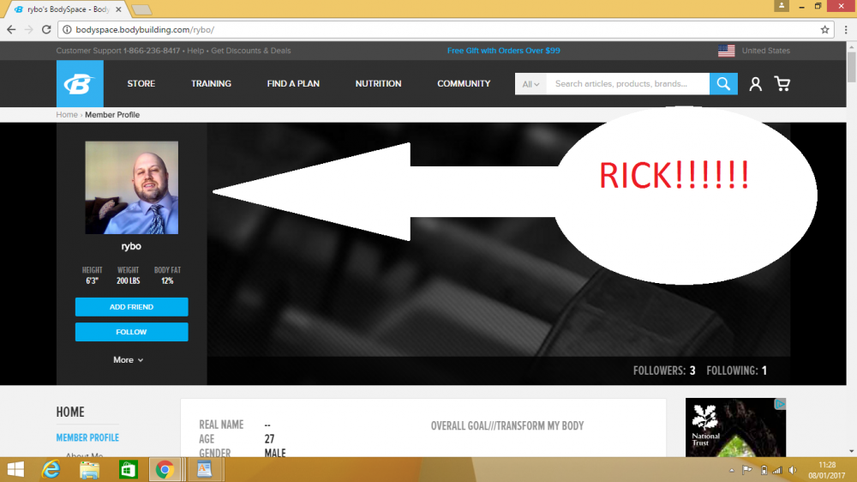Screen dimensions: 857x482
Task: Click the scrollbar down arrow
Action: (x=852, y=451)
